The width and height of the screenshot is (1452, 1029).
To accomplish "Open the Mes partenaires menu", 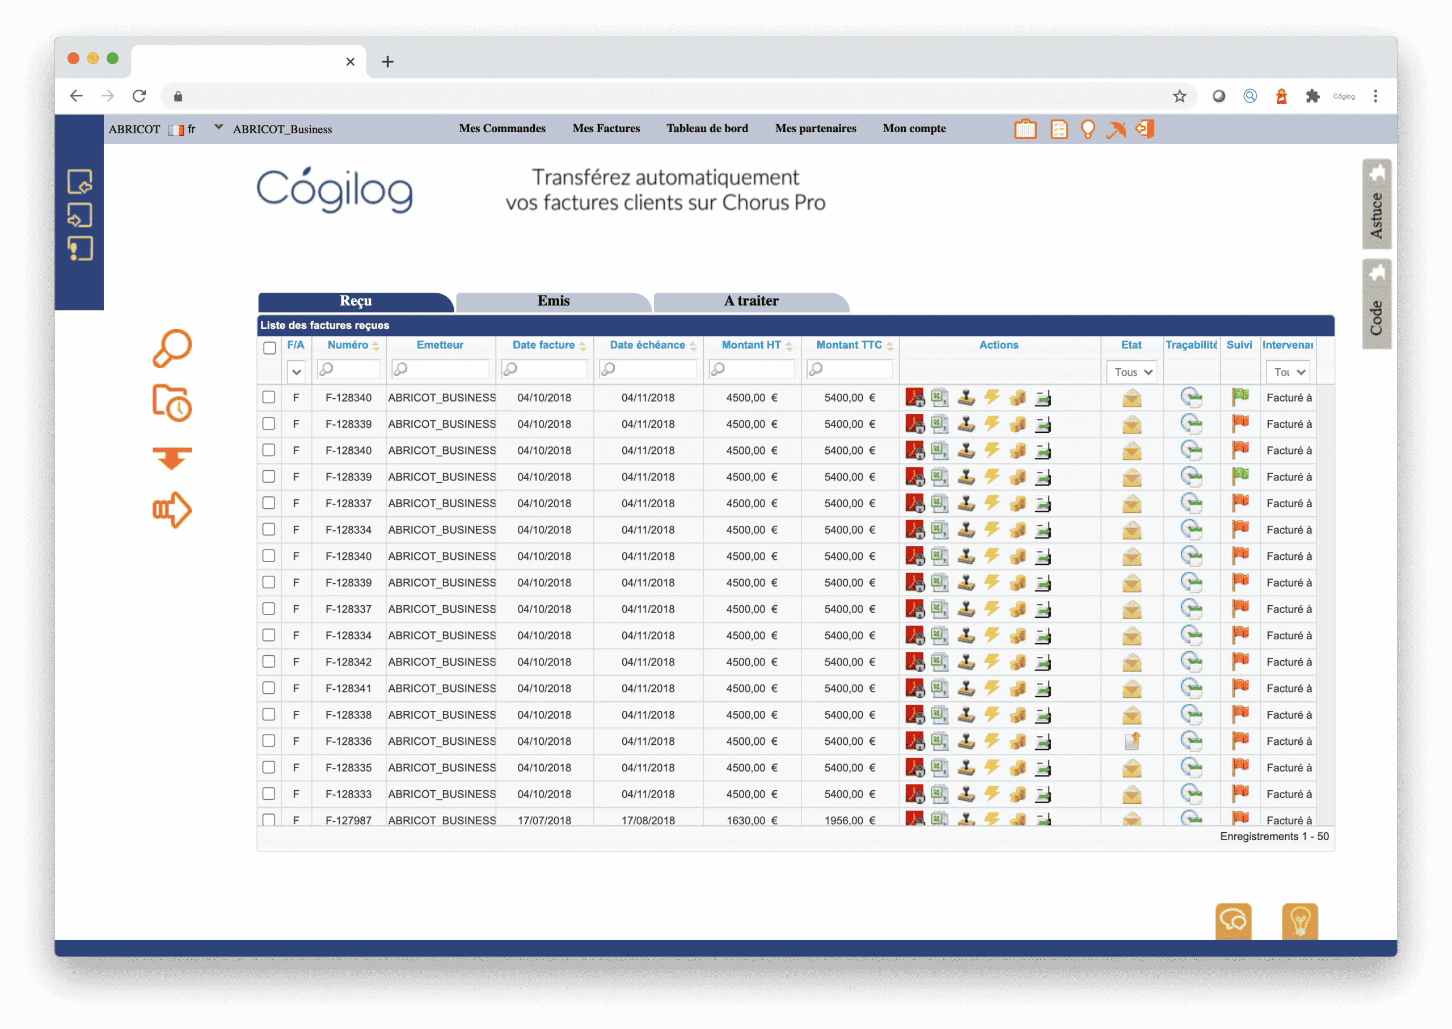I will (x=815, y=129).
